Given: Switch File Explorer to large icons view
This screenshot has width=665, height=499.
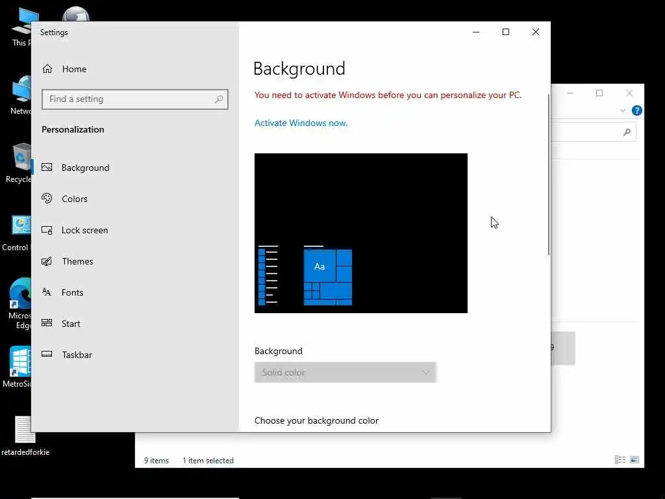Looking at the screenshot, I should [x=634, y=459].
